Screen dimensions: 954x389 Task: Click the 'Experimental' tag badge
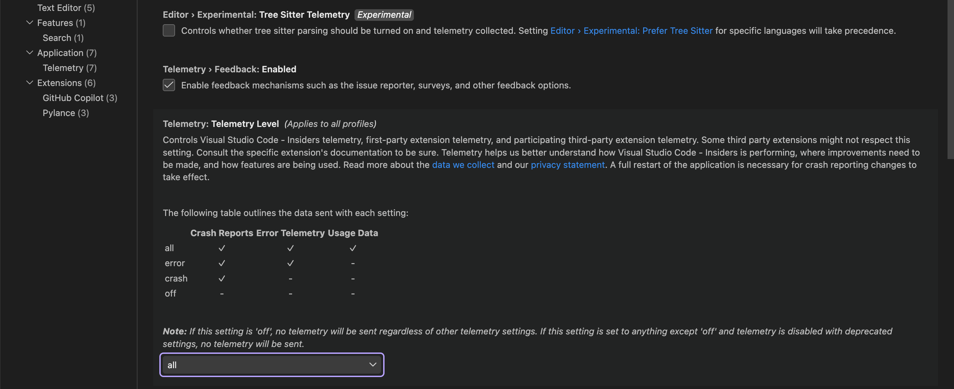tap(384, 14)
